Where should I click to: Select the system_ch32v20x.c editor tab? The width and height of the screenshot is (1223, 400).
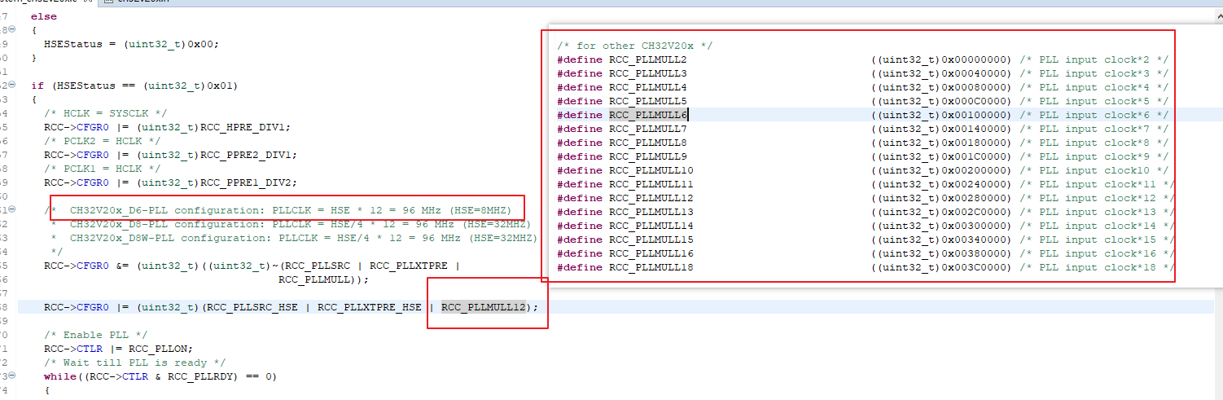point(41,2)
